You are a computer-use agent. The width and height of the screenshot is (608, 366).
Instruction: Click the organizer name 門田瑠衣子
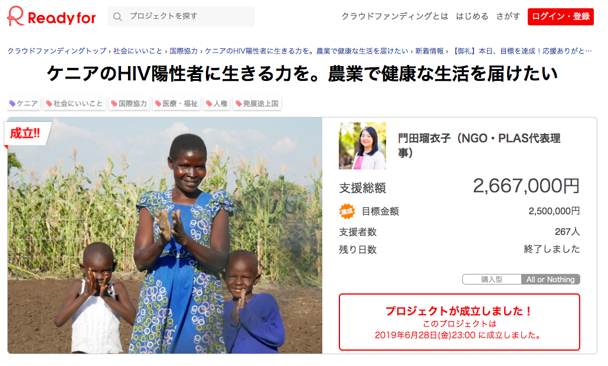click(424, 138)
